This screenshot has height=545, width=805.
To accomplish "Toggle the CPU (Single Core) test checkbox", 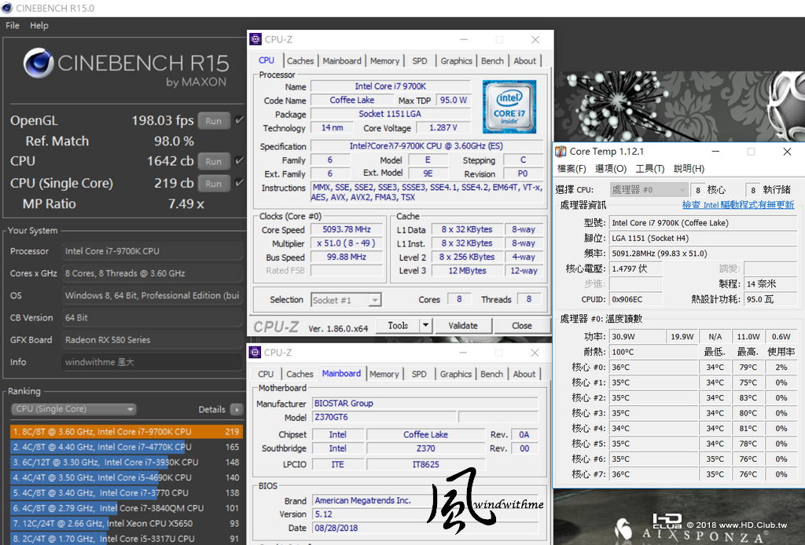I will 239,183.
